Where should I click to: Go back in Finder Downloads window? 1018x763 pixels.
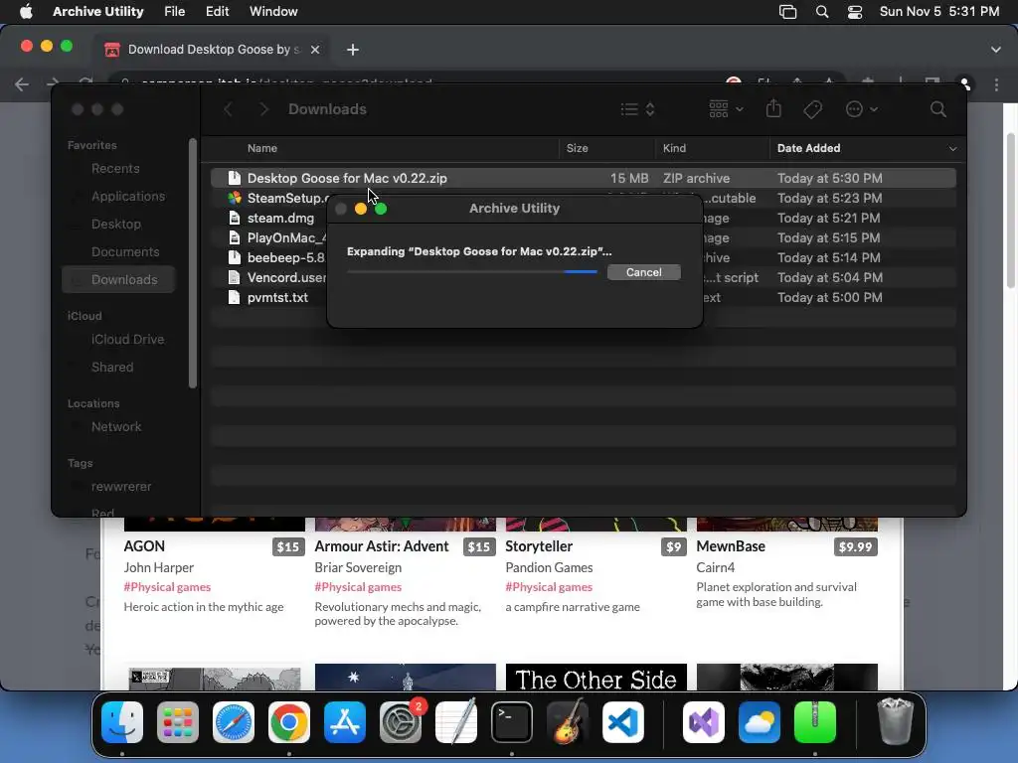pyautogui.click(x=229, y=109)
